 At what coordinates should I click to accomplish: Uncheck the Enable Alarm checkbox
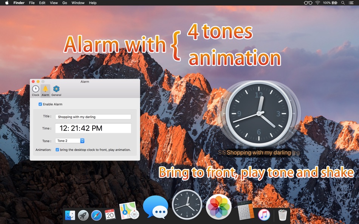[40, 104]
